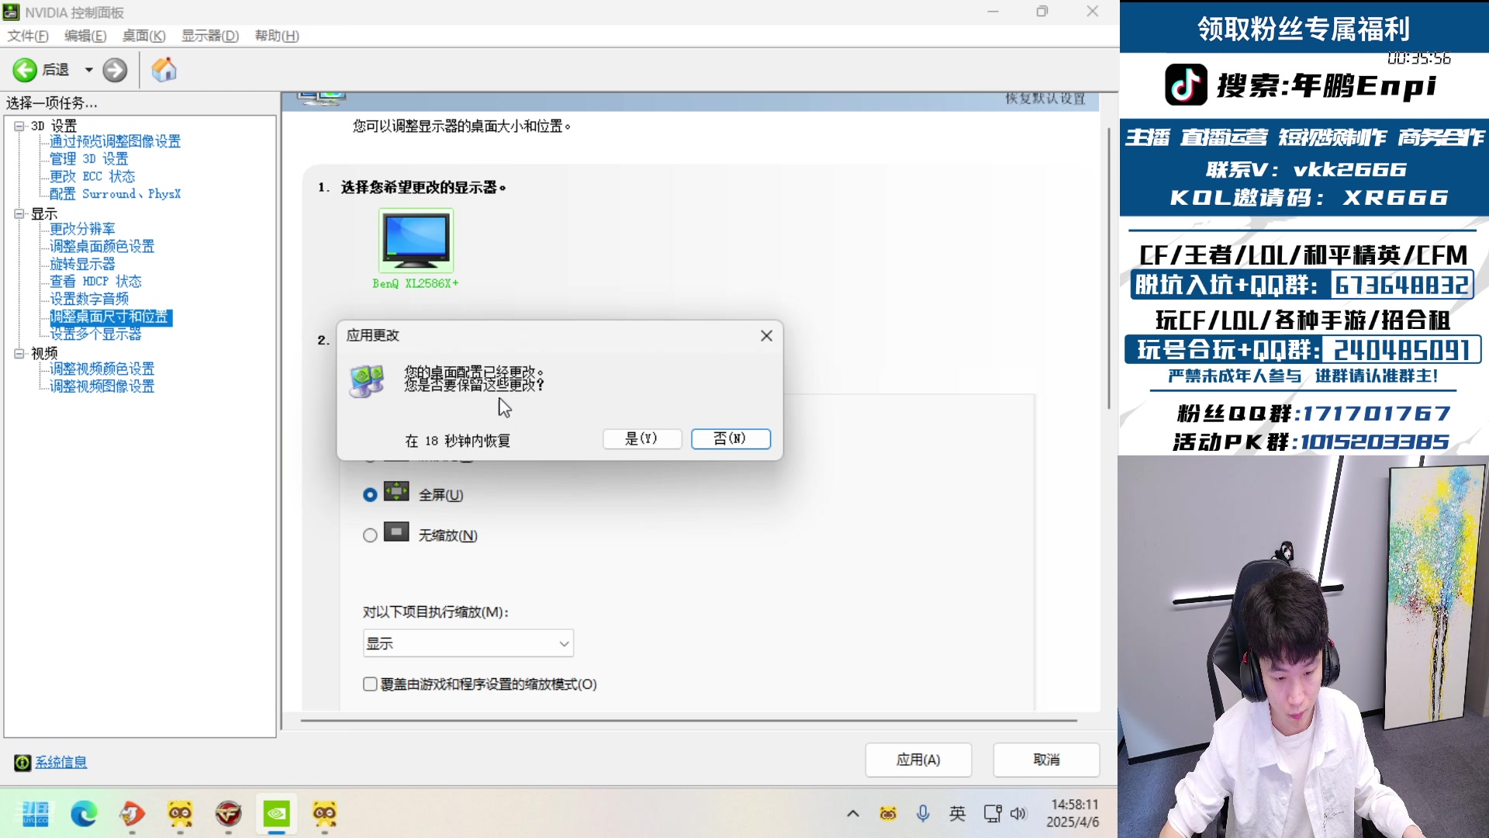
Task: Click the vertical scrollbar of settings pane
Action: click(x=1109, y=268)
